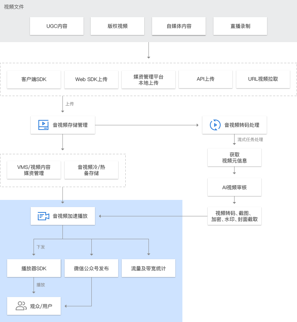Select the 微信公众号发布 box
The image size is (297, 322).
[91, 268]
